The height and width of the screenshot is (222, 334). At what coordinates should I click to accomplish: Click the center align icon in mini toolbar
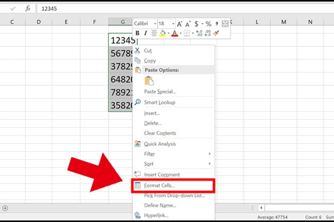click(154, 33)
